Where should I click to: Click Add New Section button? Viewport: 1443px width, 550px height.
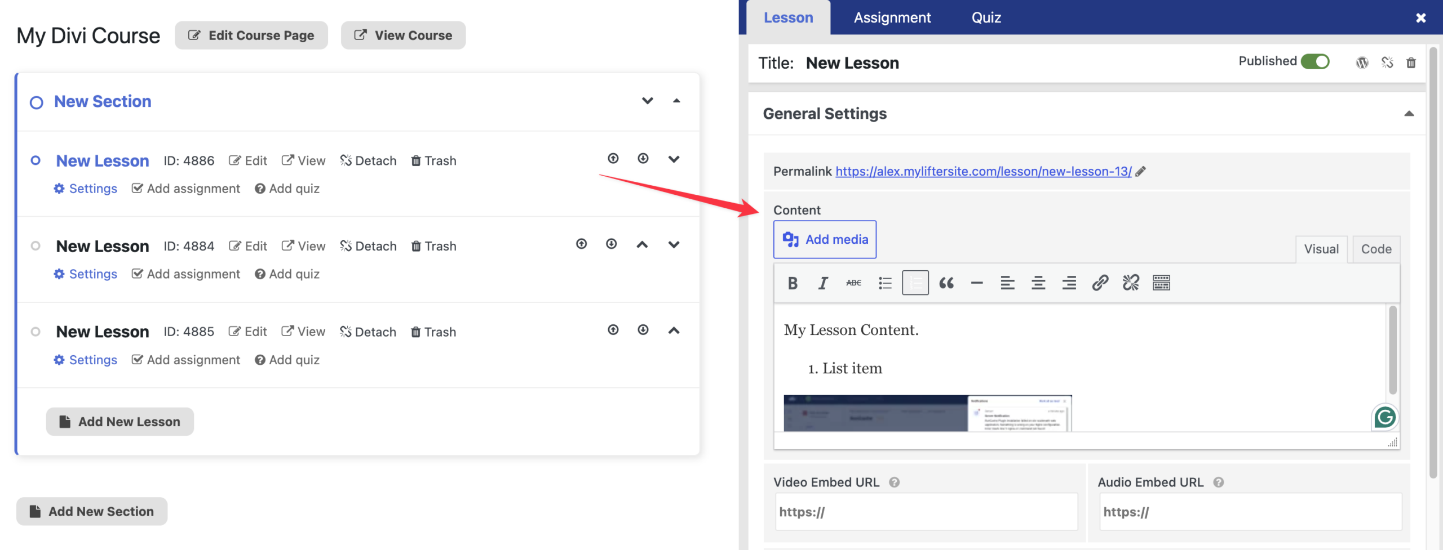pyautogui.click(x=91, y=511)
